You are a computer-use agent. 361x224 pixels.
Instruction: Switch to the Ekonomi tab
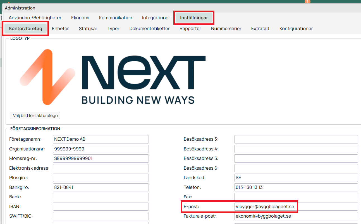(x=80, y=18)
